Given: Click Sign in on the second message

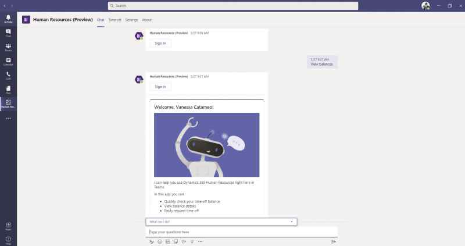Looking at the screenshot, I should point(160,87).
